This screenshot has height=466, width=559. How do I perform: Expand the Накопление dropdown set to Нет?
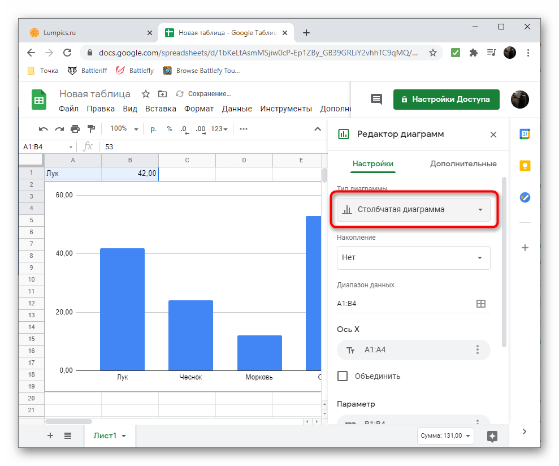[x=414, y=257]
